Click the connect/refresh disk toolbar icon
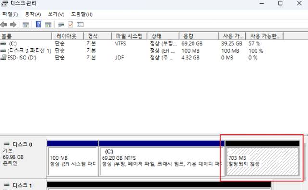308x190 pixels. click(61, 25)
